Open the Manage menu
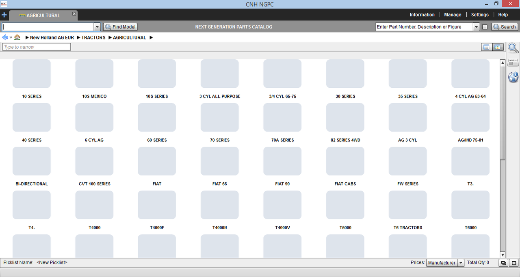Image resolution: width=520 pixels, height=277 pixels. point(453,15)
